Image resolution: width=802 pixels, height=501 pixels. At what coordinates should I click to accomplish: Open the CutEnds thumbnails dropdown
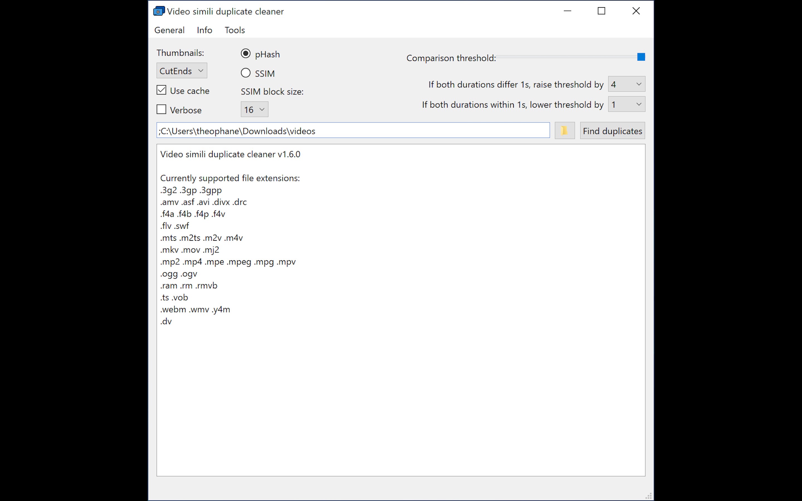181,70
